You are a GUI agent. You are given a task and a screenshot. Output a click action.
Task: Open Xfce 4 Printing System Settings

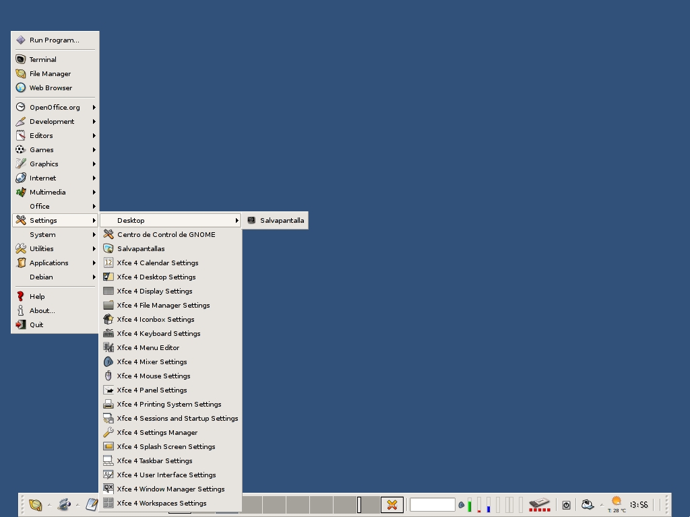coord(170,404)
